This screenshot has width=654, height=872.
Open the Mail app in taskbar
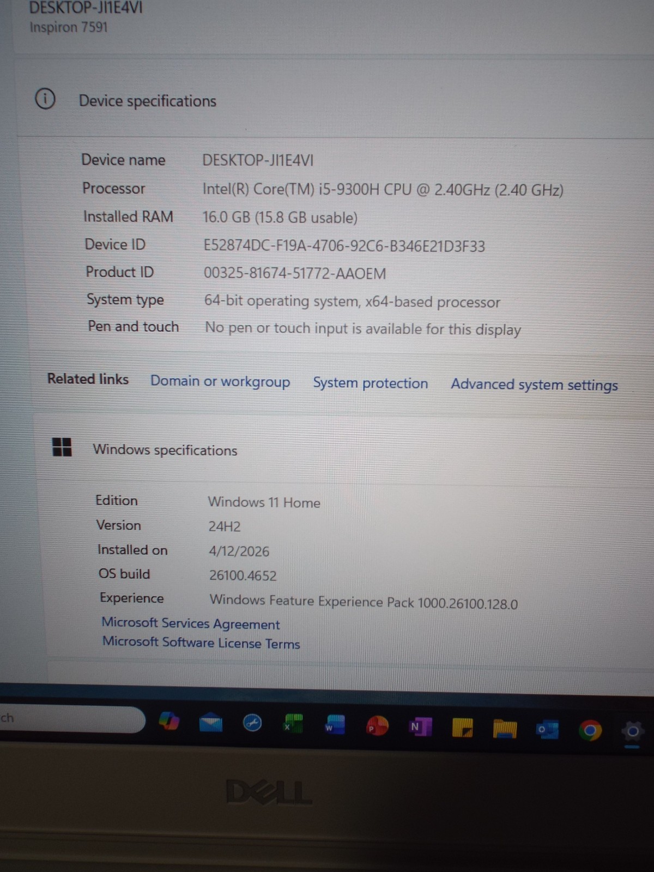click(210, 723)
